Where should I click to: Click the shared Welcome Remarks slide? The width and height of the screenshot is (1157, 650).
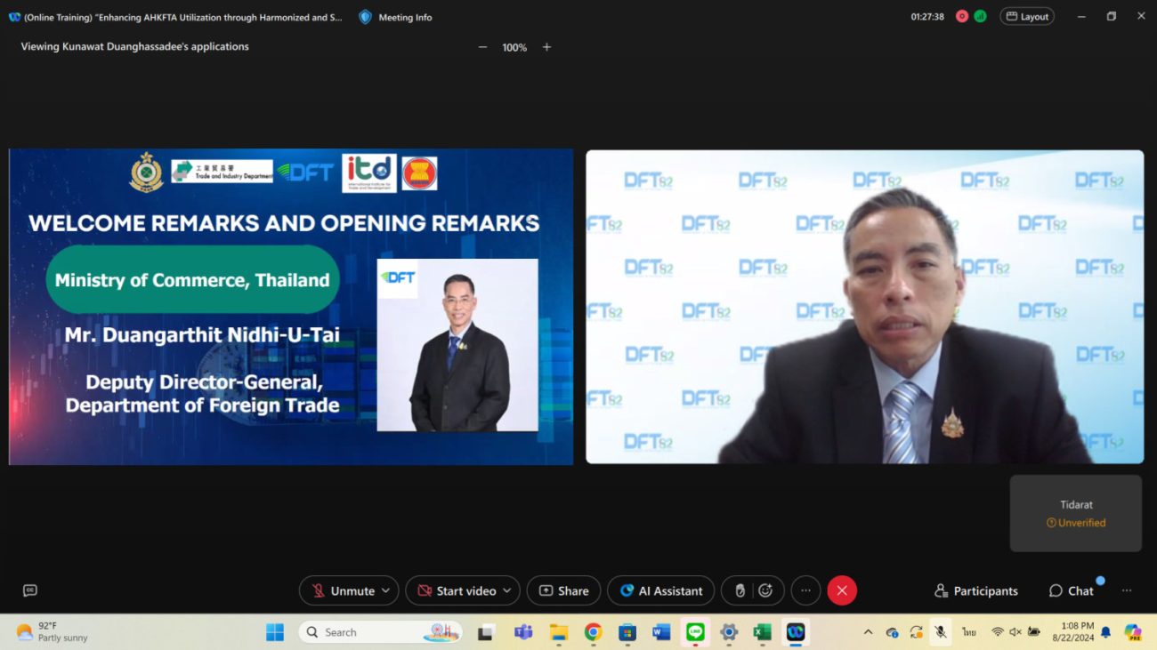coord(291,307)
